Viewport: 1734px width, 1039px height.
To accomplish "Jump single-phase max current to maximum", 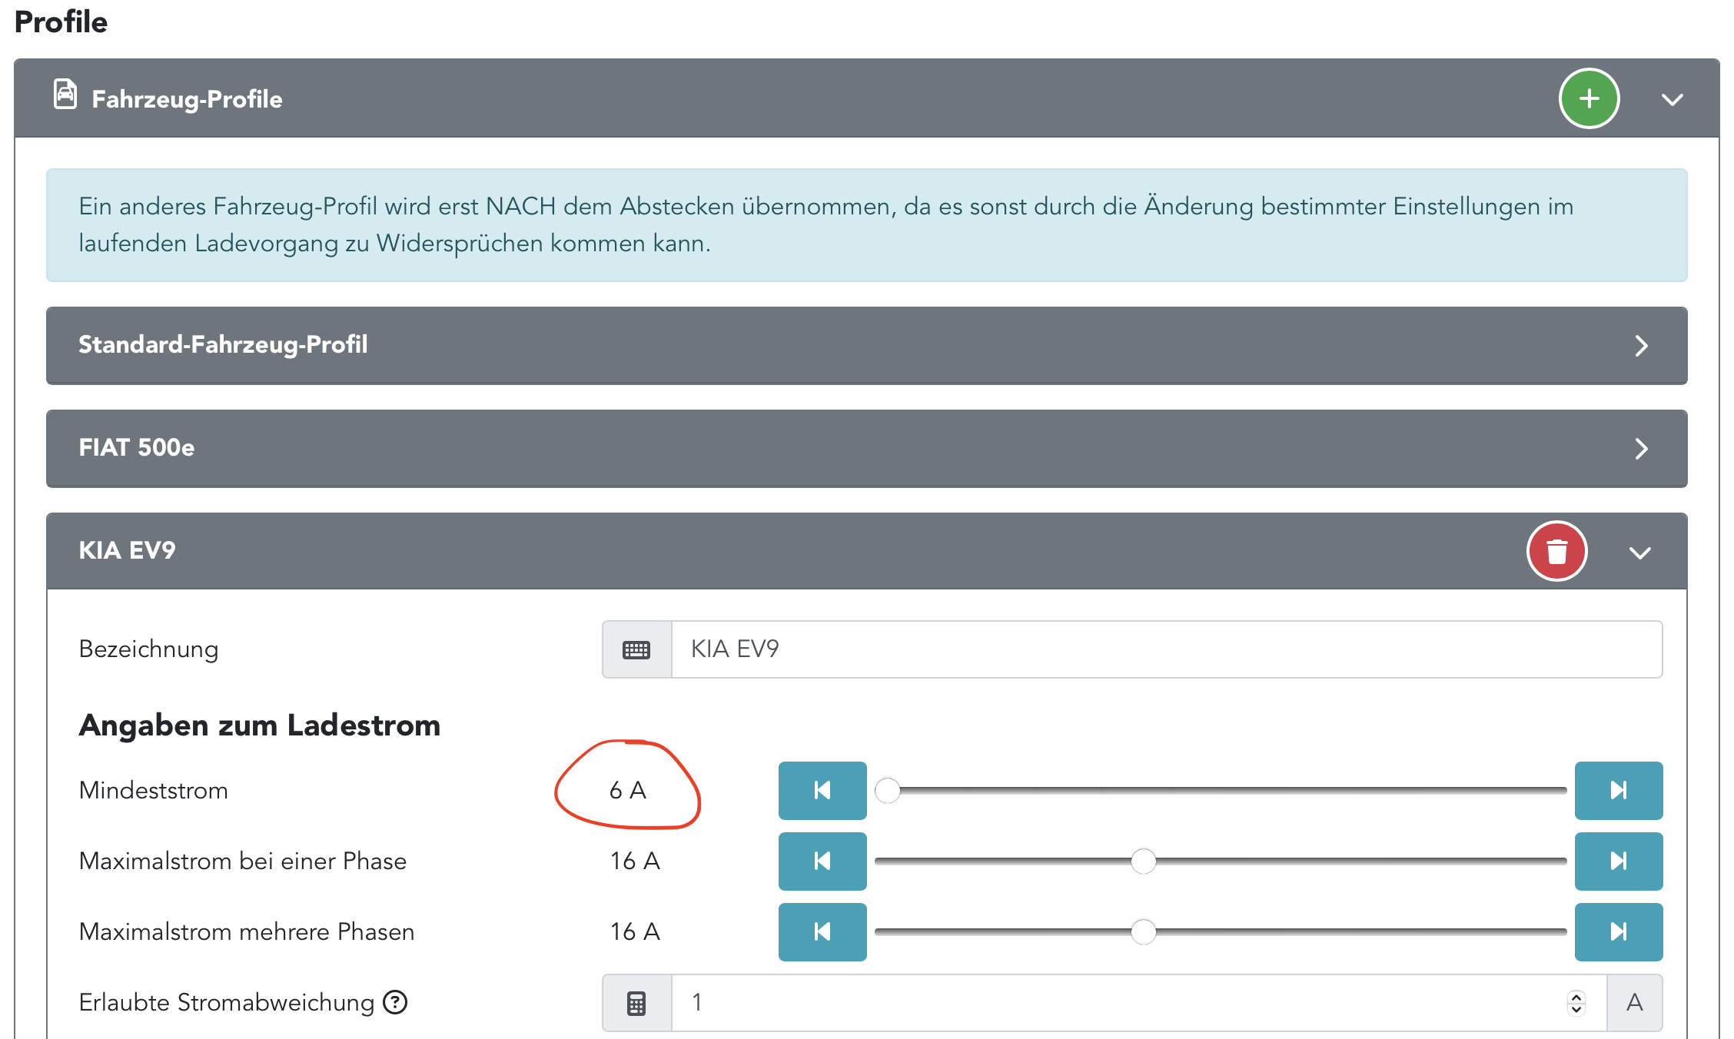I will 1618,861.
